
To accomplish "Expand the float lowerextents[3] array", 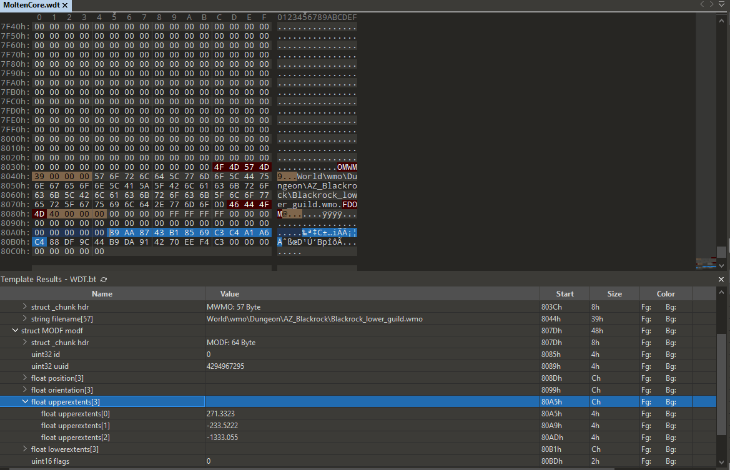I will tap(25, 449).
